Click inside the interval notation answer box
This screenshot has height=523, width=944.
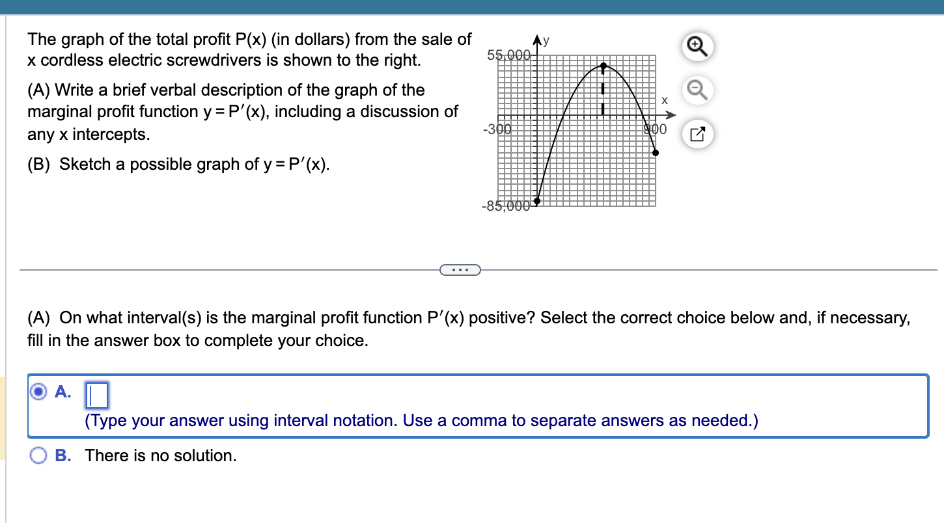pyautogui.click(x=96, y=395)
